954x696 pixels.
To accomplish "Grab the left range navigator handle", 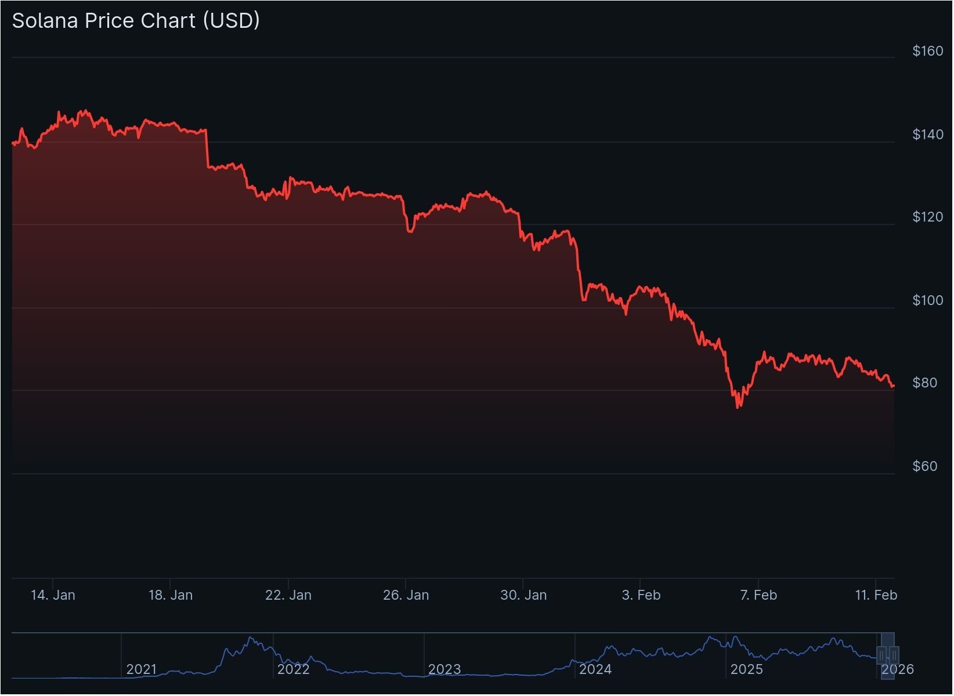I will coord(881,655).
